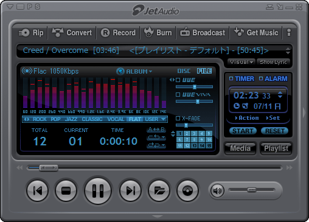Click the clock icon in timer display
This screenshot has height=222, width=309.
pos(236,106)
